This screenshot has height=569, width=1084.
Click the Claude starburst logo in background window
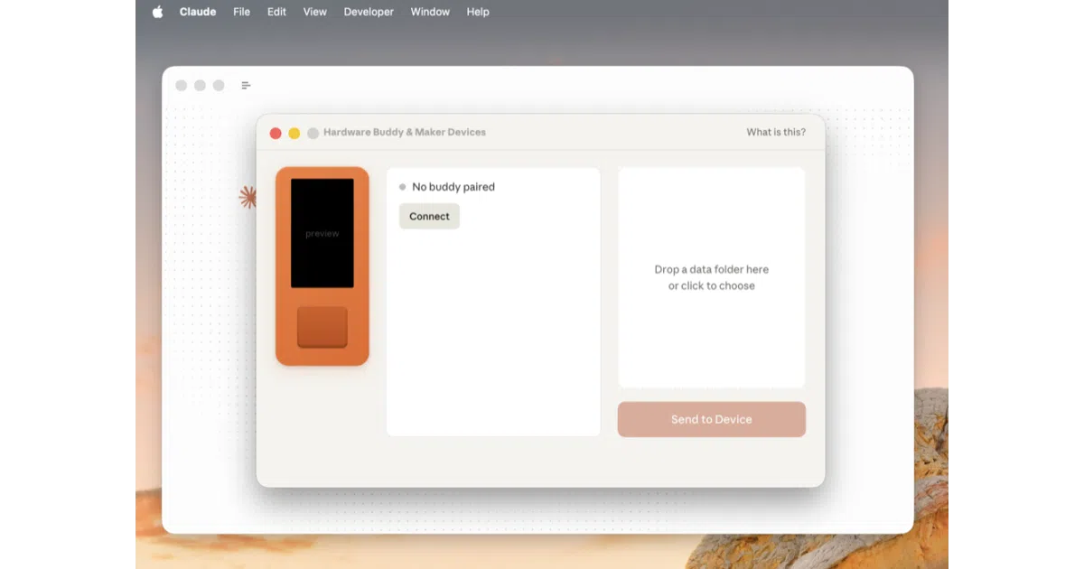point(247,197)
